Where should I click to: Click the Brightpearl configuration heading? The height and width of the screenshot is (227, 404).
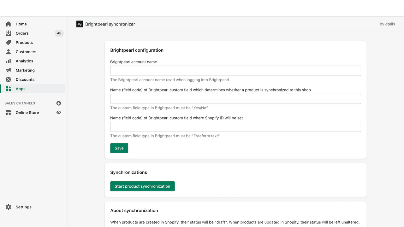[x=137, y=50]
